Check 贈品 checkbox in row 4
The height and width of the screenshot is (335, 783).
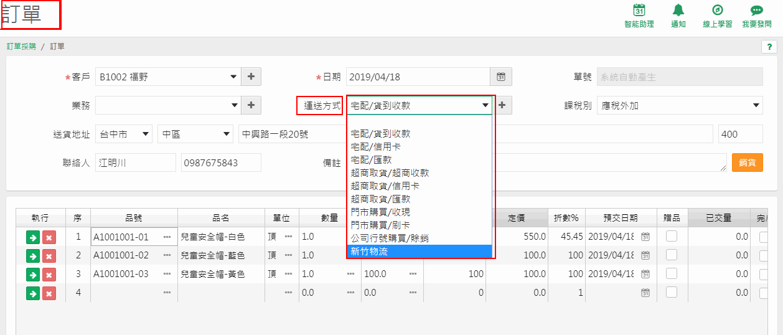click(672, 292)
